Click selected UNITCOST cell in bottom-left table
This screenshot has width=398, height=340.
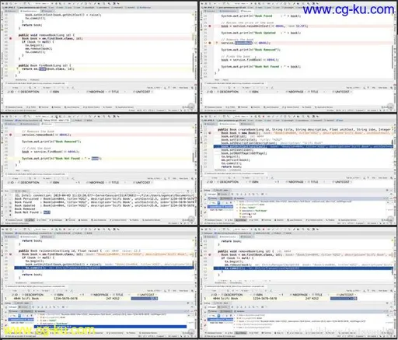pyautogui.click(x=145, y=299)
